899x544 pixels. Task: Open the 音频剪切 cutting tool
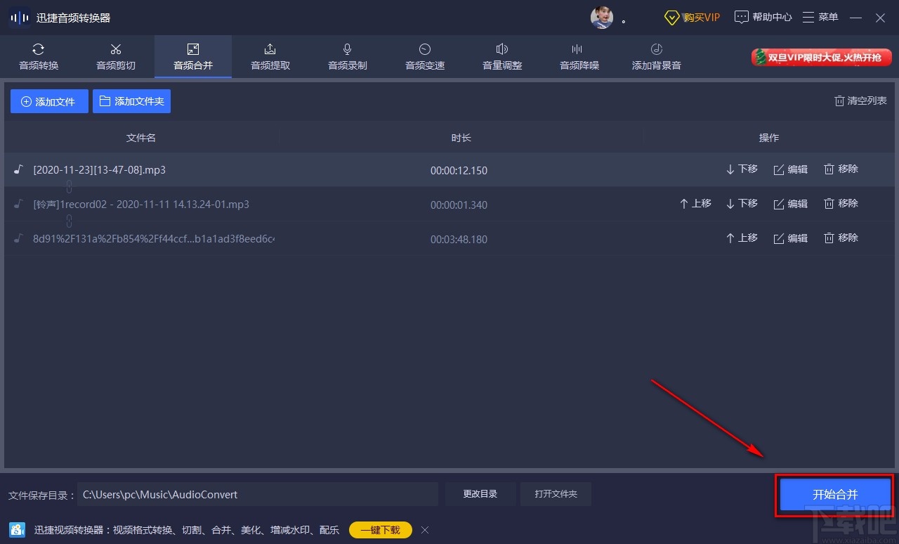tap(116, 56)
